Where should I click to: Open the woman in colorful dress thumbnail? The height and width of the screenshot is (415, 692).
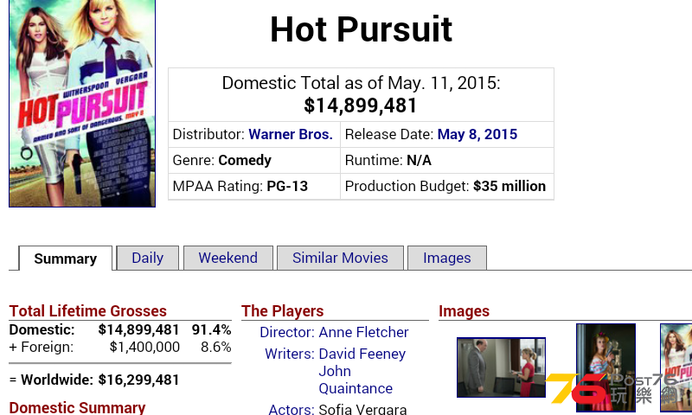(x=606, y=367)
